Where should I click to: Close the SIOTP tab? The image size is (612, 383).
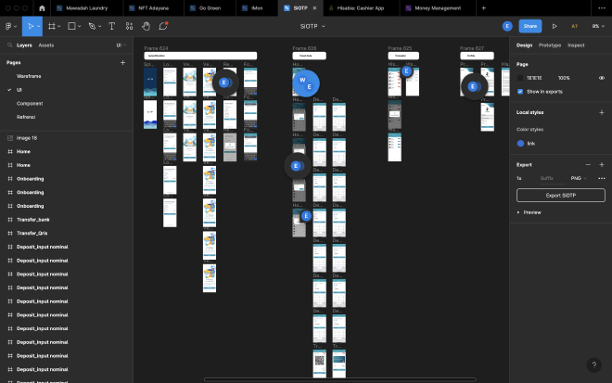pyautogui.click(x=314, y=7)
